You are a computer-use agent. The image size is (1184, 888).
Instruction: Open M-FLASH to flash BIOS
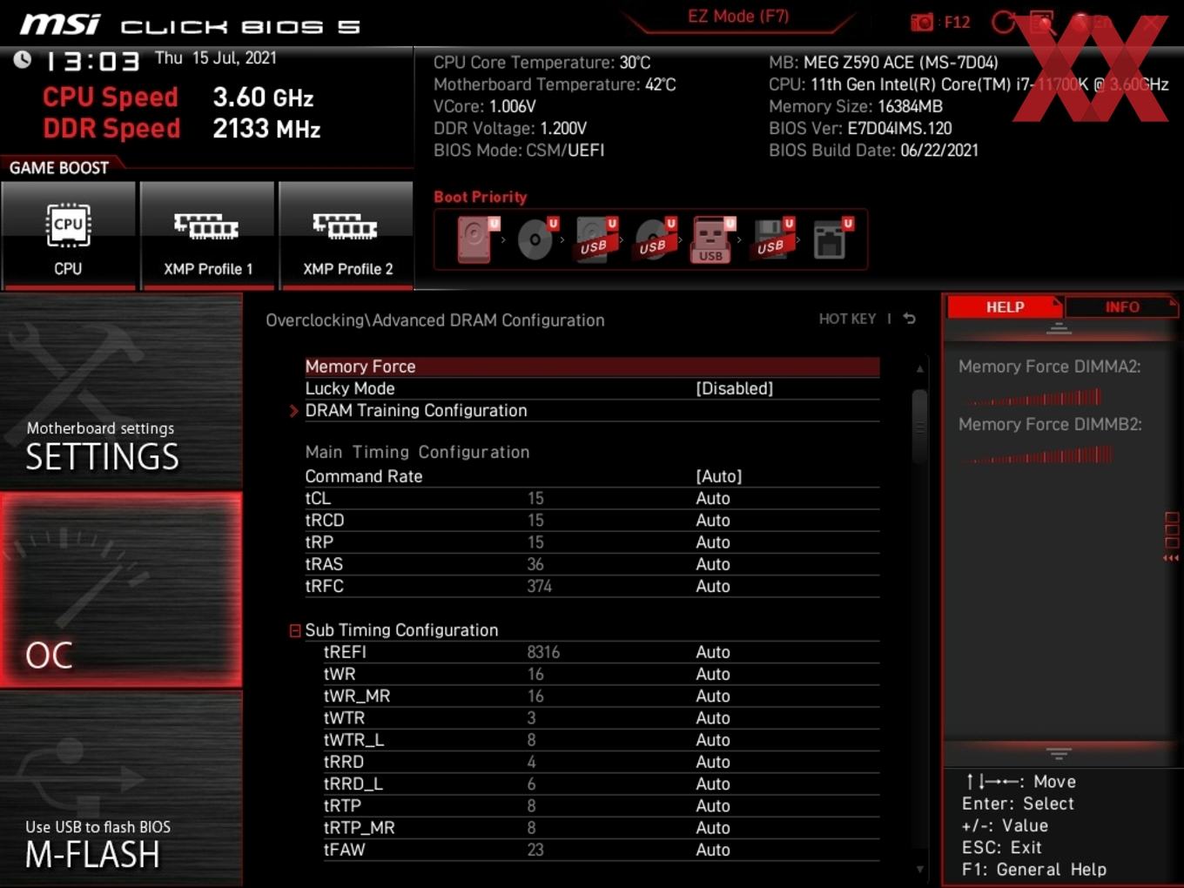coord(121,789)
